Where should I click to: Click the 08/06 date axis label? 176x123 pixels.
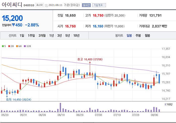coord(154,115)
